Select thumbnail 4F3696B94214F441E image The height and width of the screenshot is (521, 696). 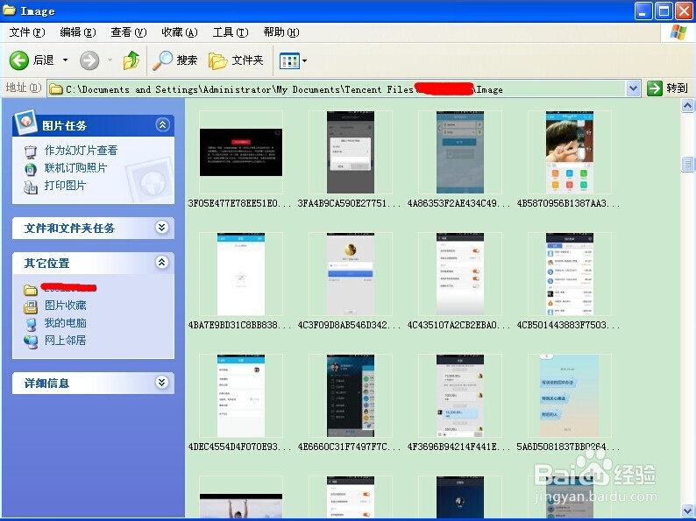pyautogui.click(x=460, y=396)
